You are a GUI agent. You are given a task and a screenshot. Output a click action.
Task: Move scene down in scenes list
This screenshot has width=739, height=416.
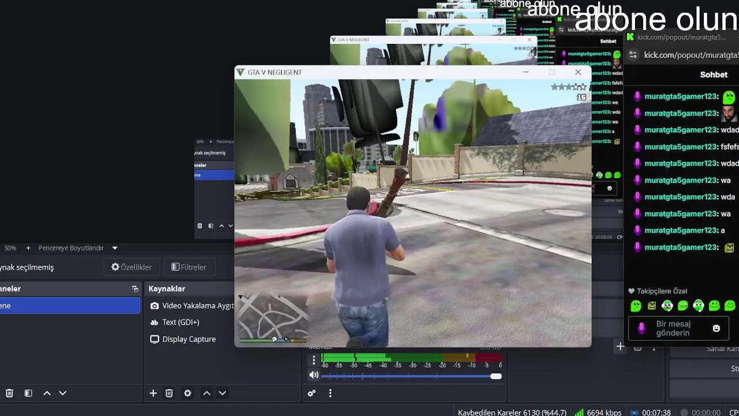63,393
